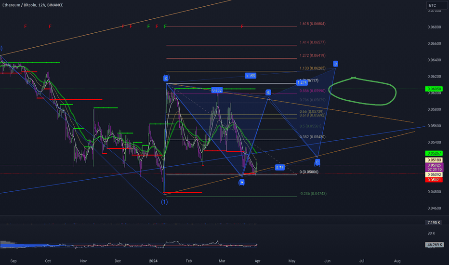Screen dimensions: 449x265
Task: Click the (1) wave label below the low
Action: point(164,202)
